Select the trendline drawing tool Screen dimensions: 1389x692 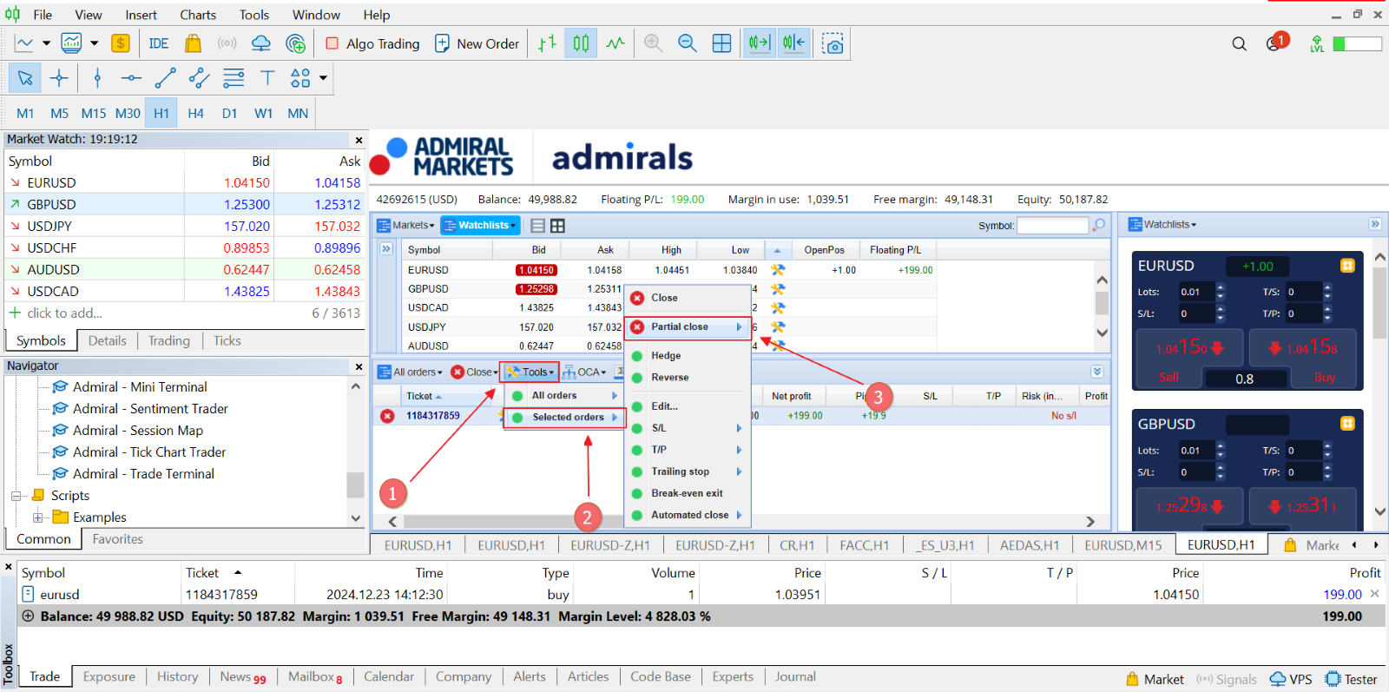pyautogui.click(x=165, y=78)
